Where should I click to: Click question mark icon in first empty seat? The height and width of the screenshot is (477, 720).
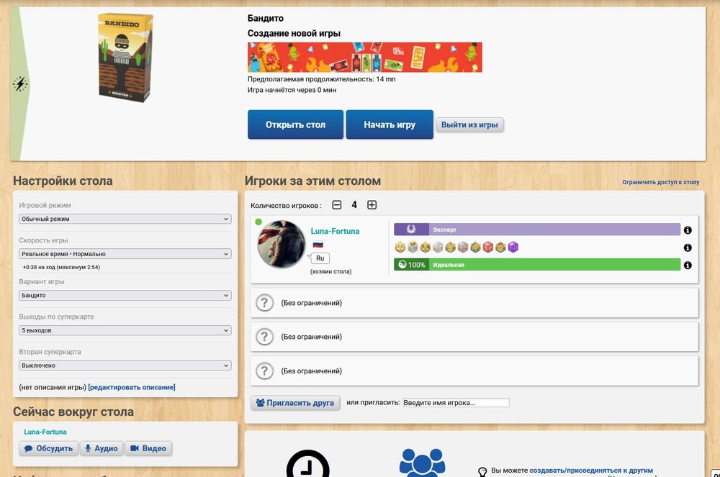click(x=265, y=303)
